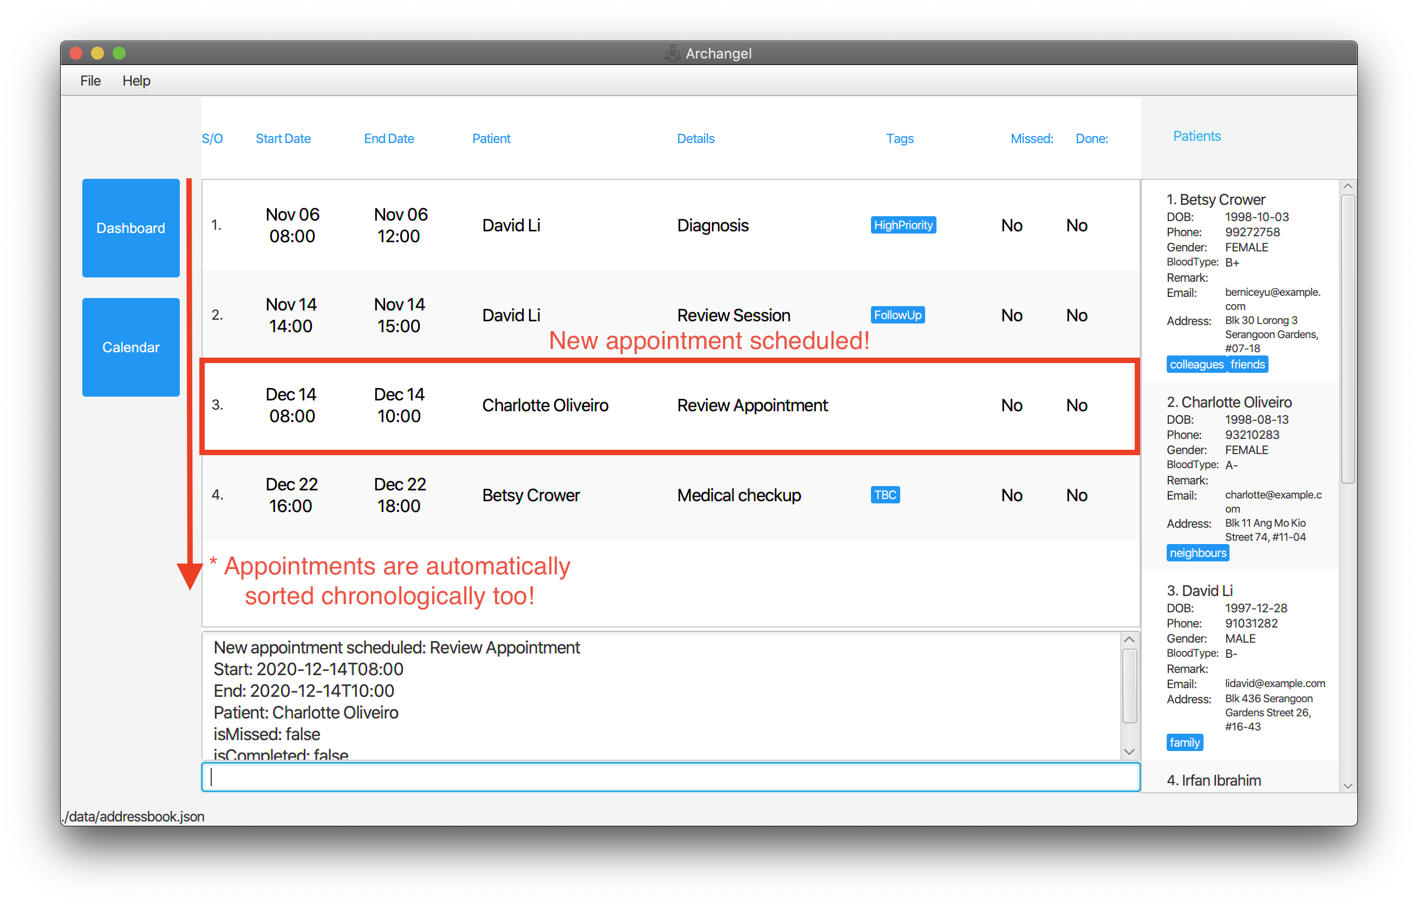
Task: Open the Help menu
Action: tap(136, 81)
